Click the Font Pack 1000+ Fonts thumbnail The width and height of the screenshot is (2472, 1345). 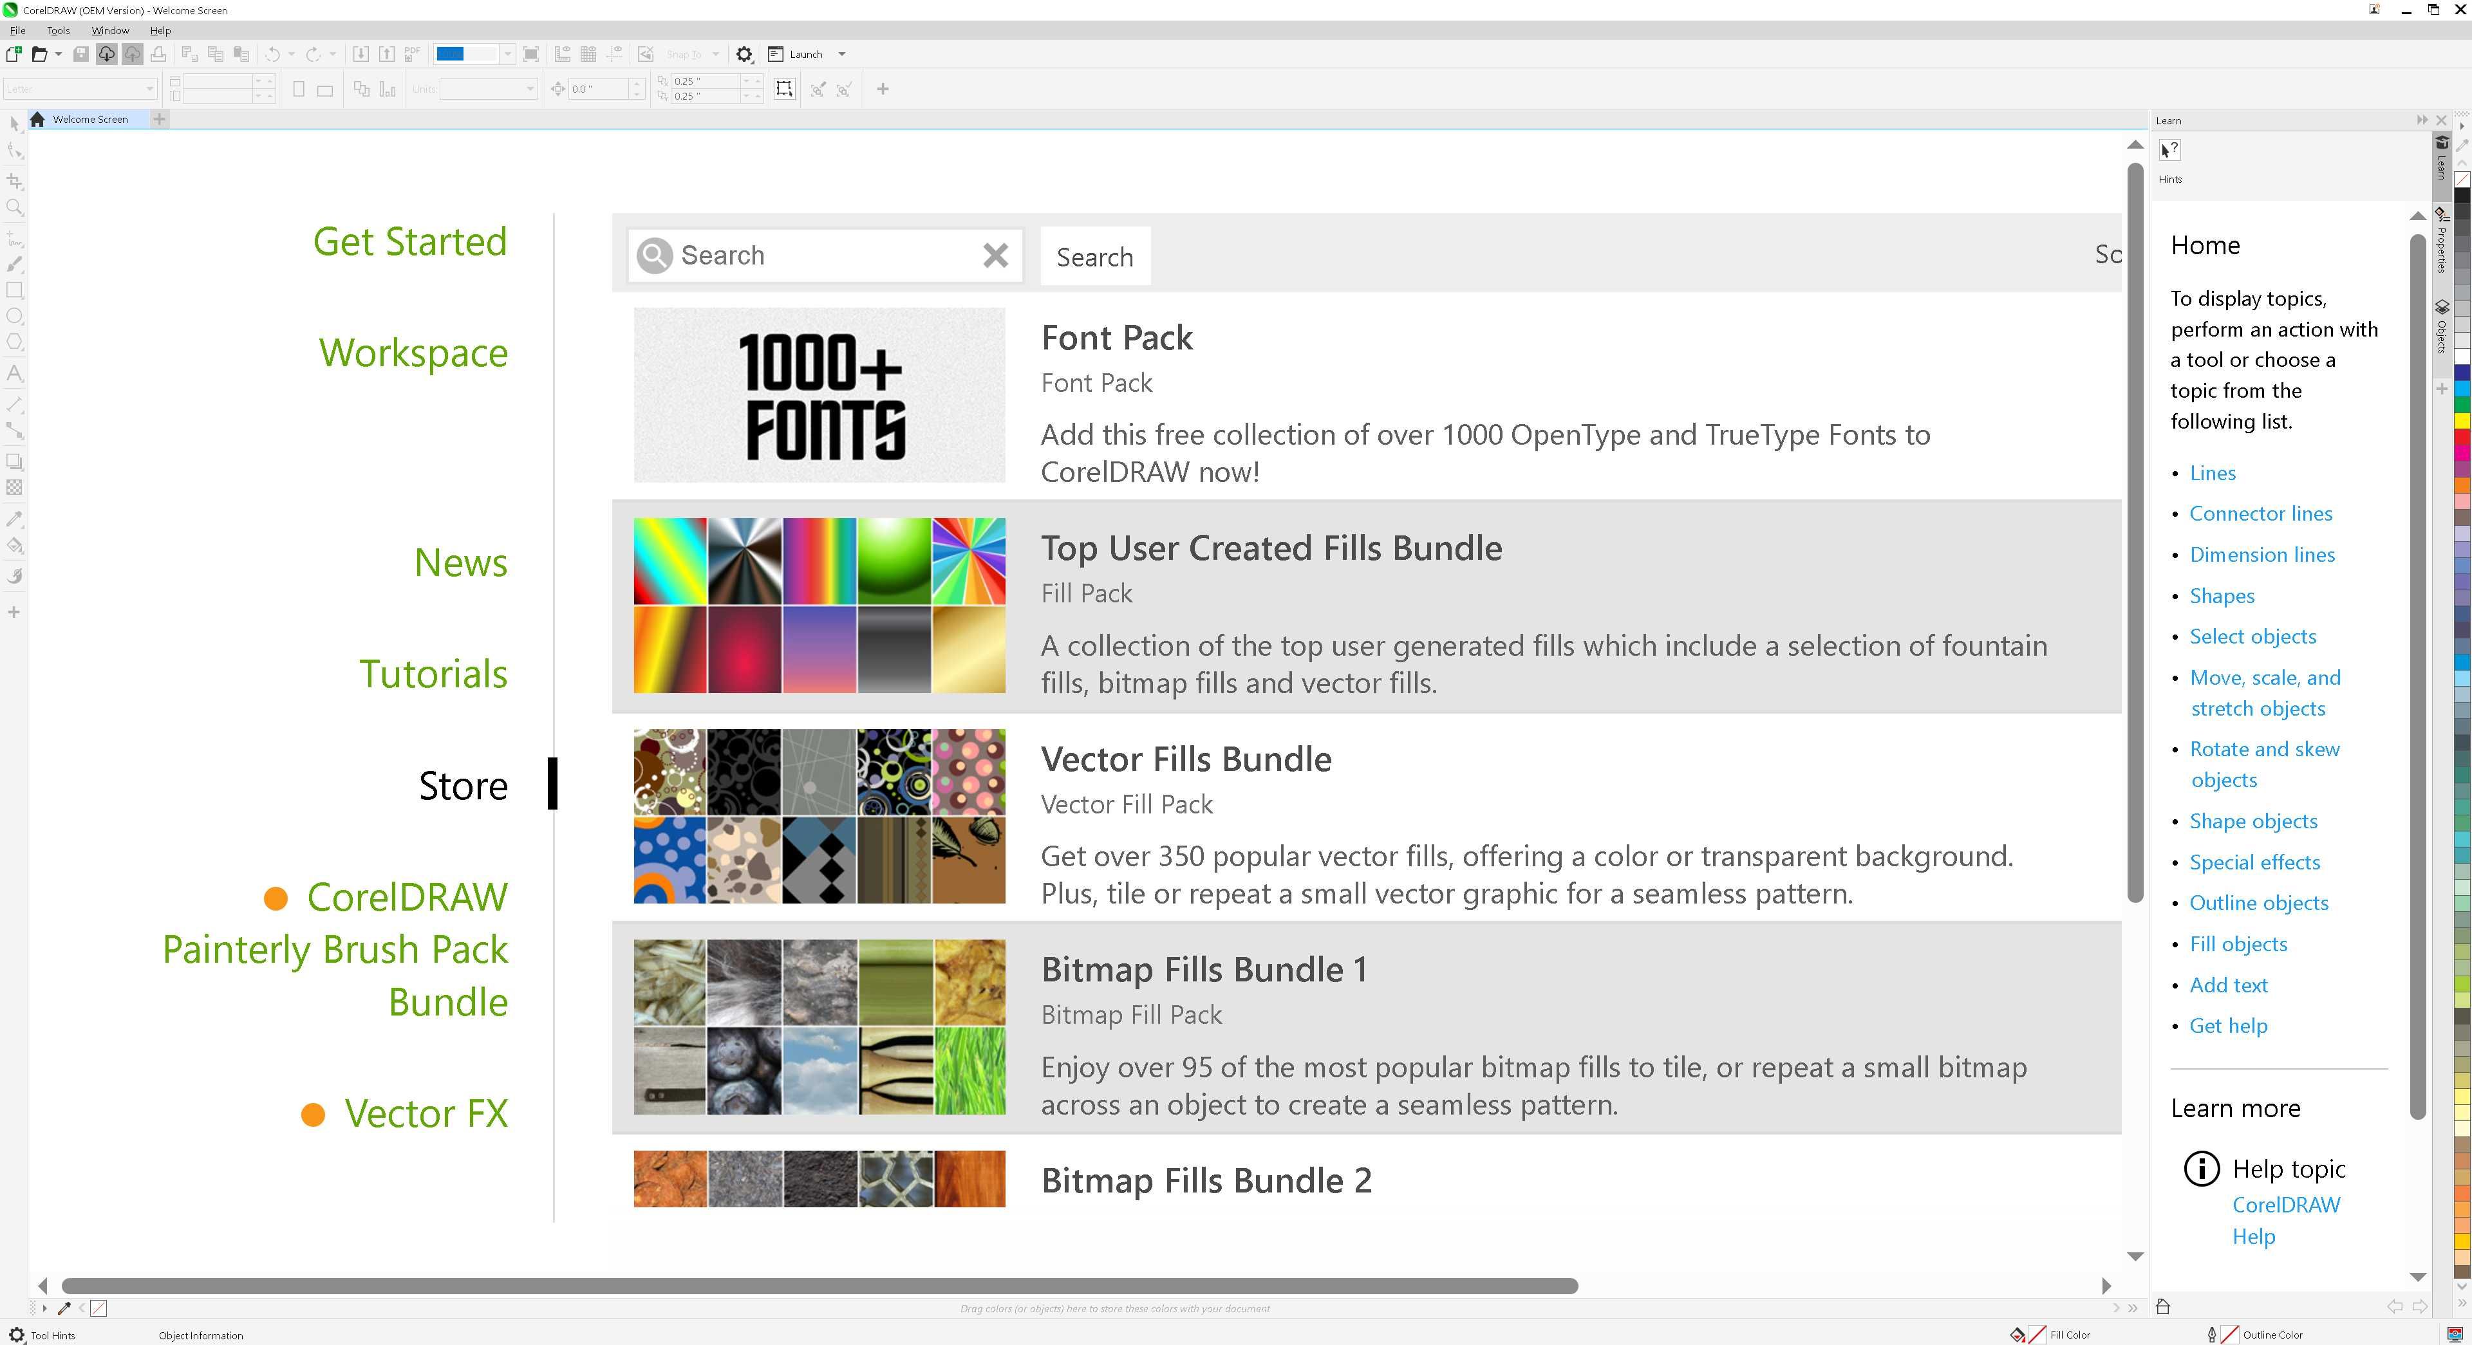coord(819,394)
